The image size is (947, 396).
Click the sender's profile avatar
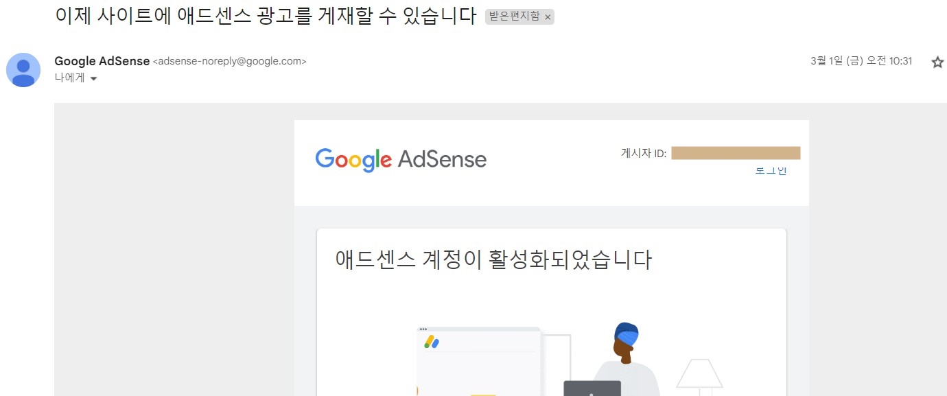click(23, 70)
